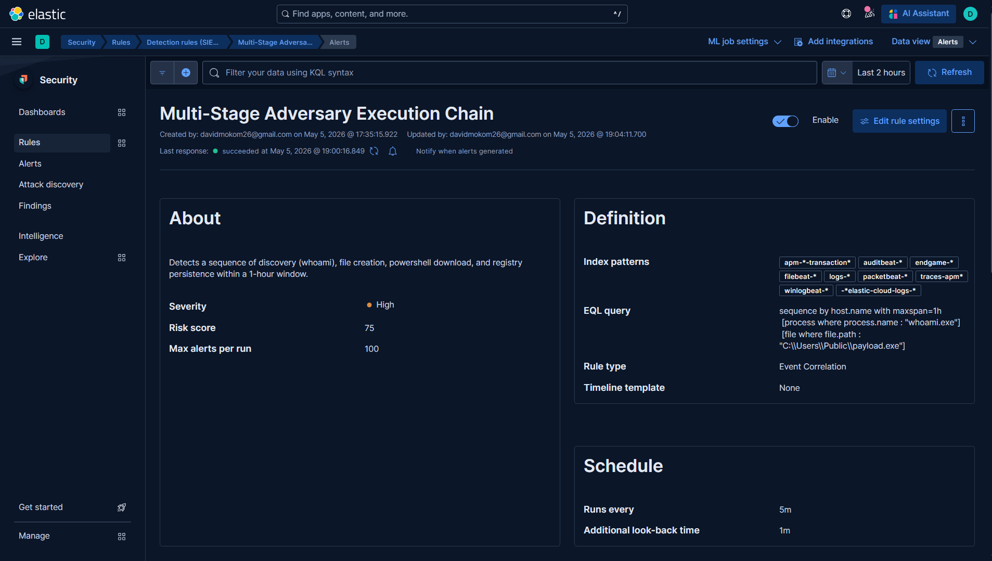Open the date quick menu calendar
Image resolution: width=992 pixels, height=561 pixels.
[x=837, y=72]
